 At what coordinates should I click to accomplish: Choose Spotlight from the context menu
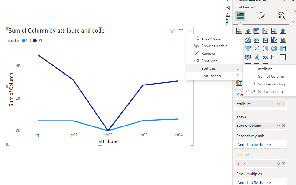tap(214, 61)
